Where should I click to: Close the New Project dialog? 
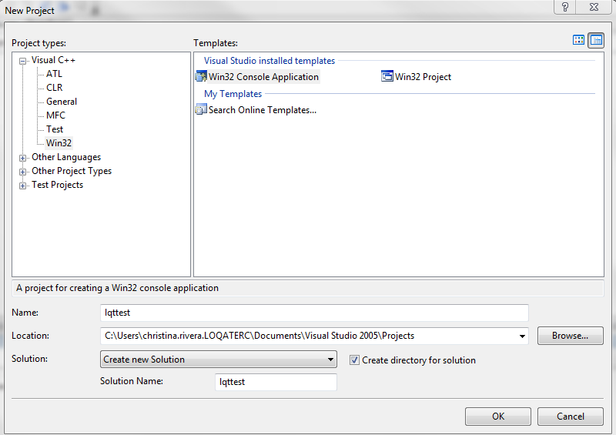(x=594, y=7)
